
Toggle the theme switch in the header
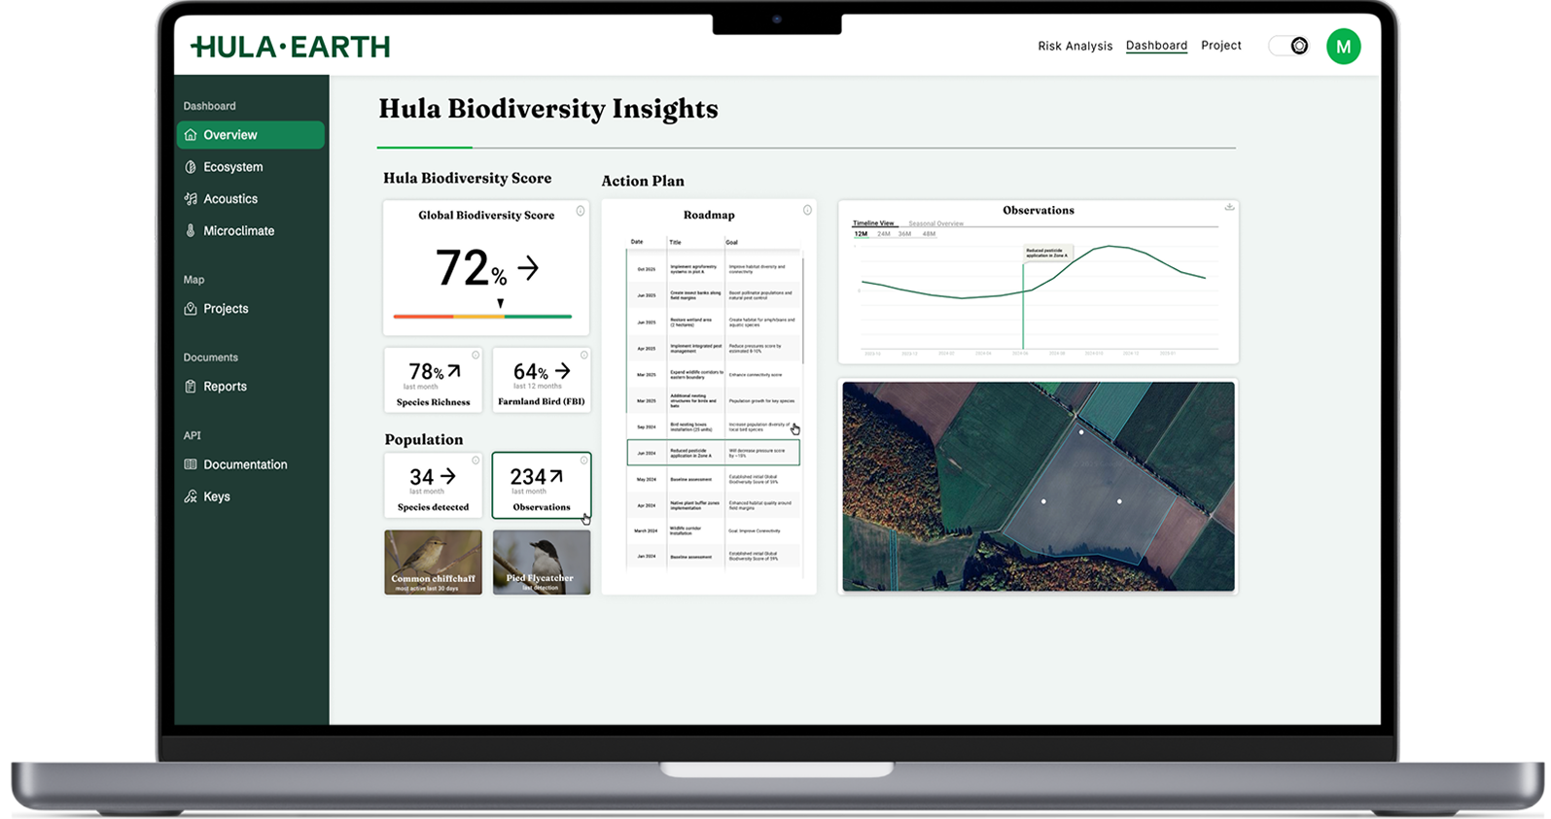[1289, 47]
